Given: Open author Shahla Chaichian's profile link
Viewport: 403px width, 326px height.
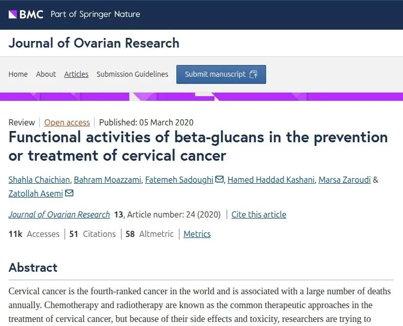Looking at the screenshot, I should (39, 180).
